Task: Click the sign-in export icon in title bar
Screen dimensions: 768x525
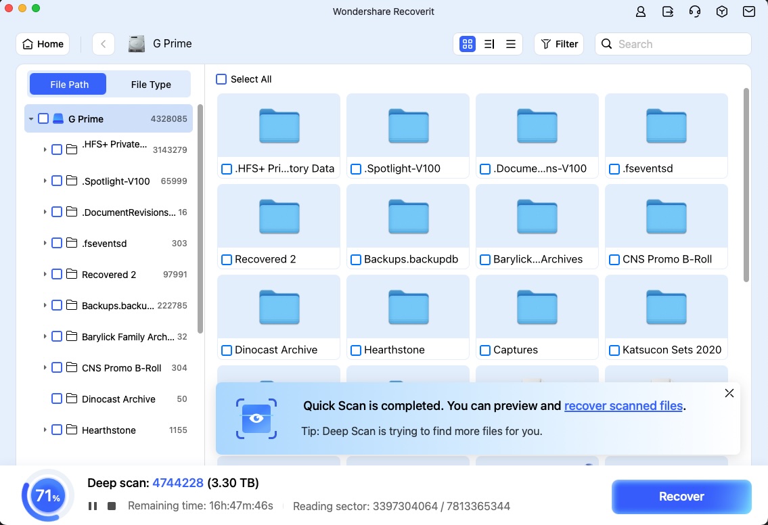Action: coord(668,12)
